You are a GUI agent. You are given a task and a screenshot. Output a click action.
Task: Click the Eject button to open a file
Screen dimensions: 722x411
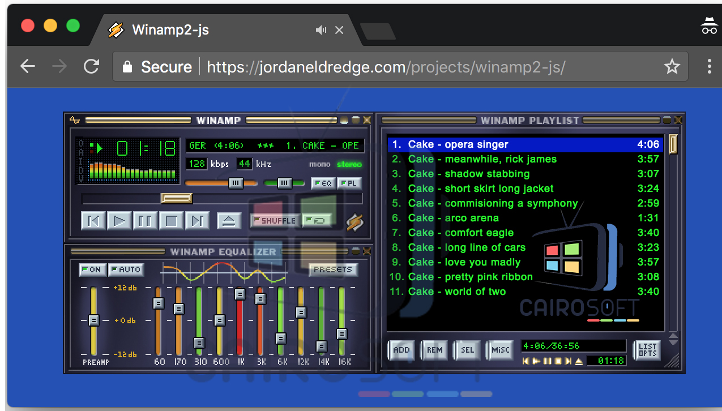229,221
